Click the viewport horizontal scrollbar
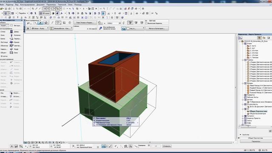This screenshot has height=153, width=272. tap(150, 142)
